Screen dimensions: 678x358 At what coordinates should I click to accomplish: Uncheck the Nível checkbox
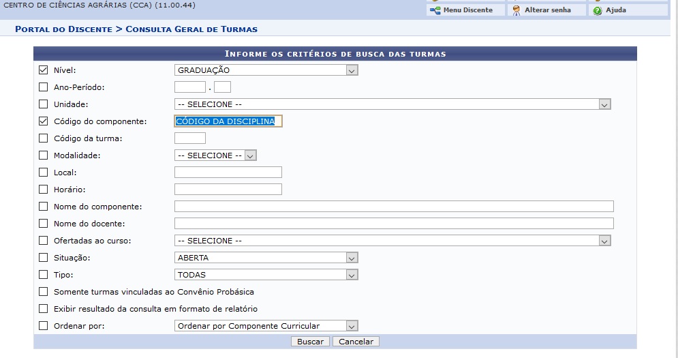(x=44, y=70)
